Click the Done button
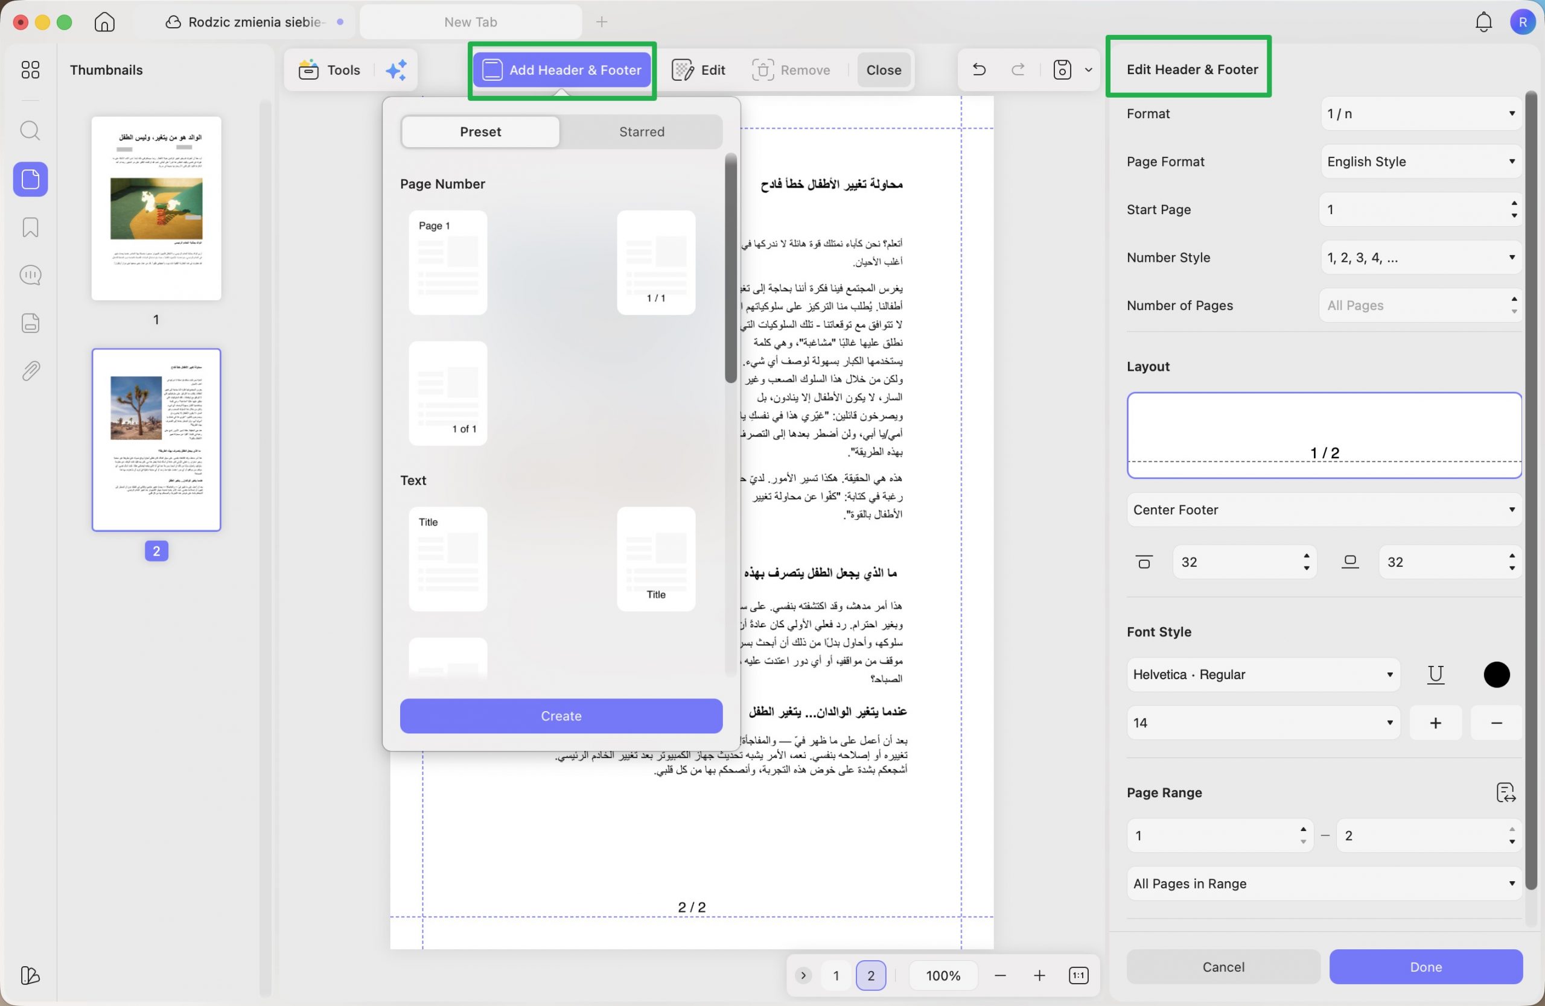 tap(1426, 967)
